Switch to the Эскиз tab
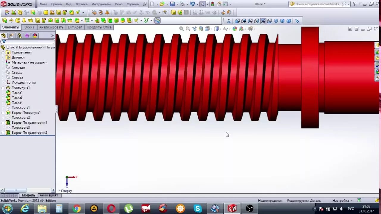Image resolution: width=381 pixels, height=214 pixels. 29,27
